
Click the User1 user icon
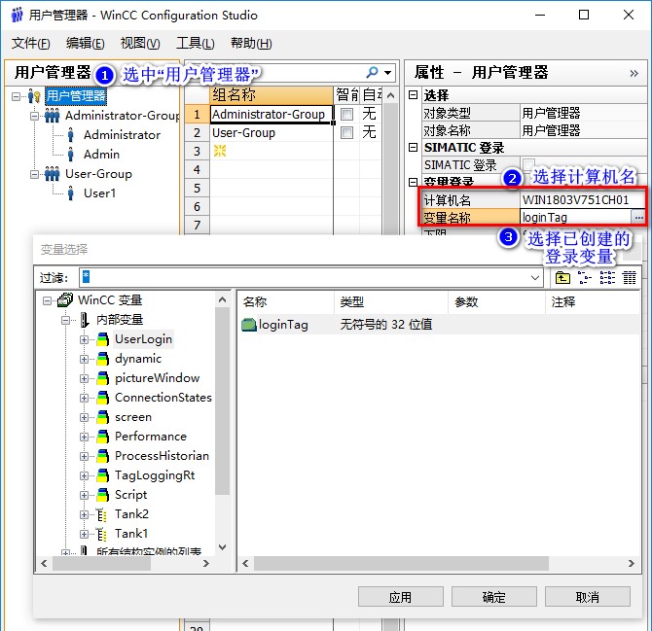coord(70,193)
